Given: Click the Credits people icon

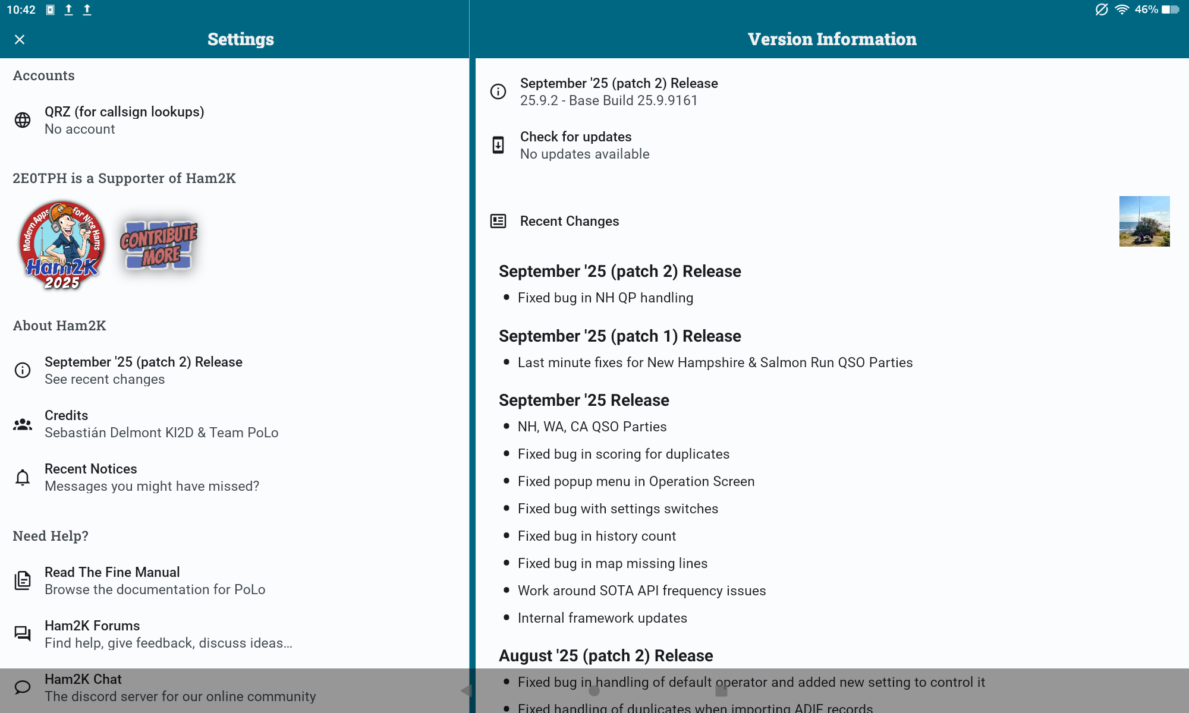Looking at the screenshot, I should click(x=23, y=424).
